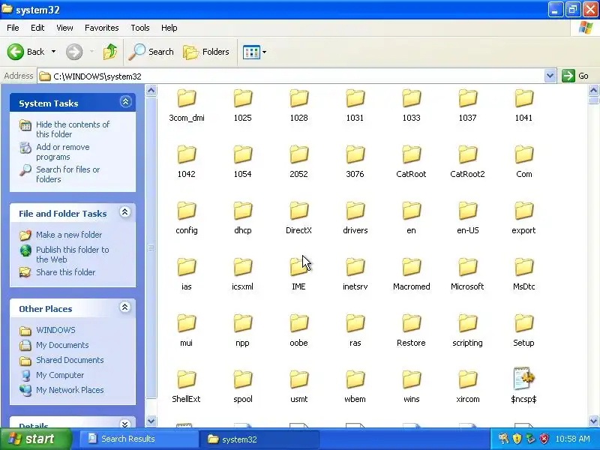Open the Search toolbar button
This screenshot has height=450, width=600.
pos(151,52)
